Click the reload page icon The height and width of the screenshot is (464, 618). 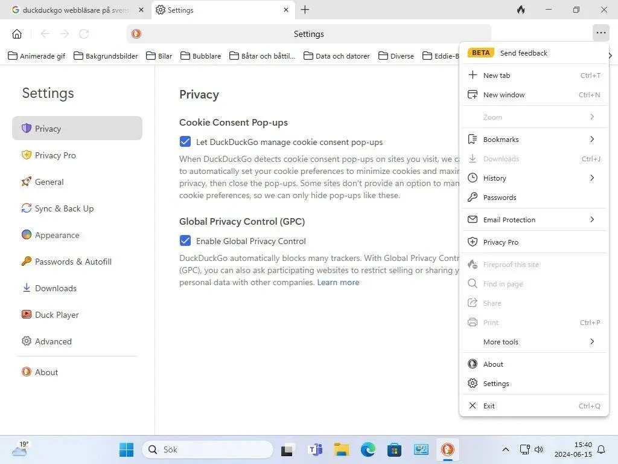pyautogui.click(x=84, y=34)
